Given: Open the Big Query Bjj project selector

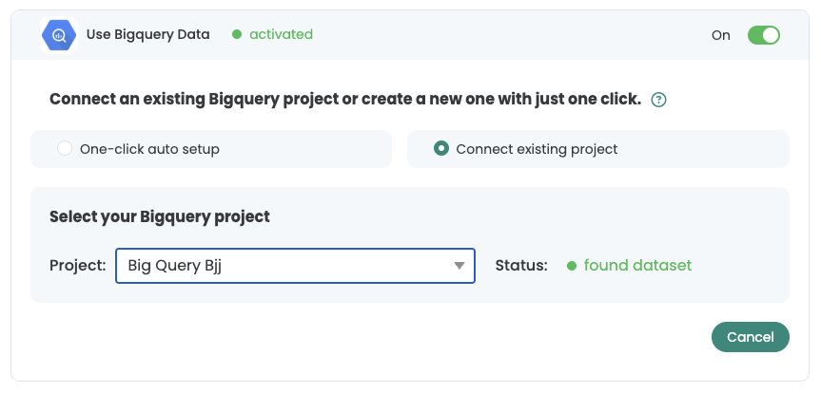Looking at the screenshot, I should tap(295, 266).
